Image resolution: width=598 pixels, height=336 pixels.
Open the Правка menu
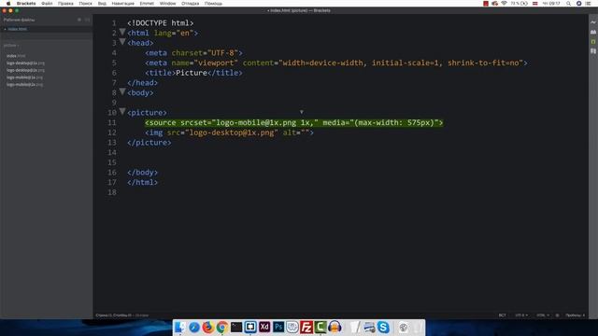(65, 4)
